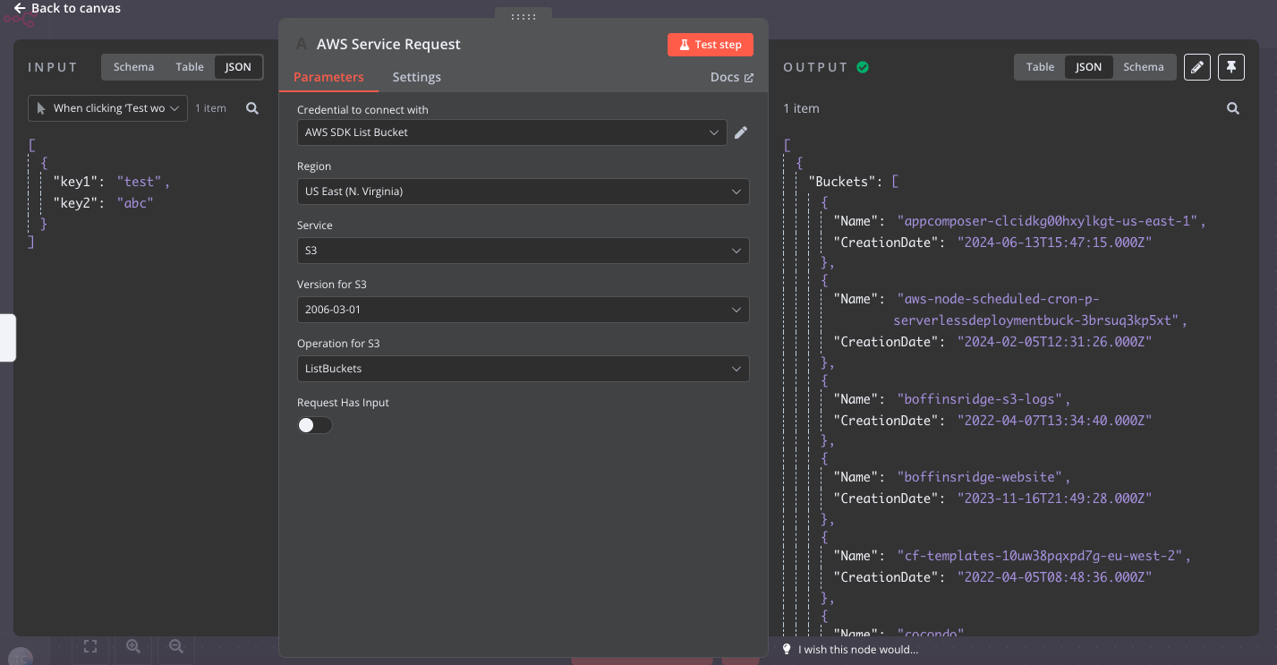Go Back to canvas
This screenshot has width=1277, height=665.
67,8
